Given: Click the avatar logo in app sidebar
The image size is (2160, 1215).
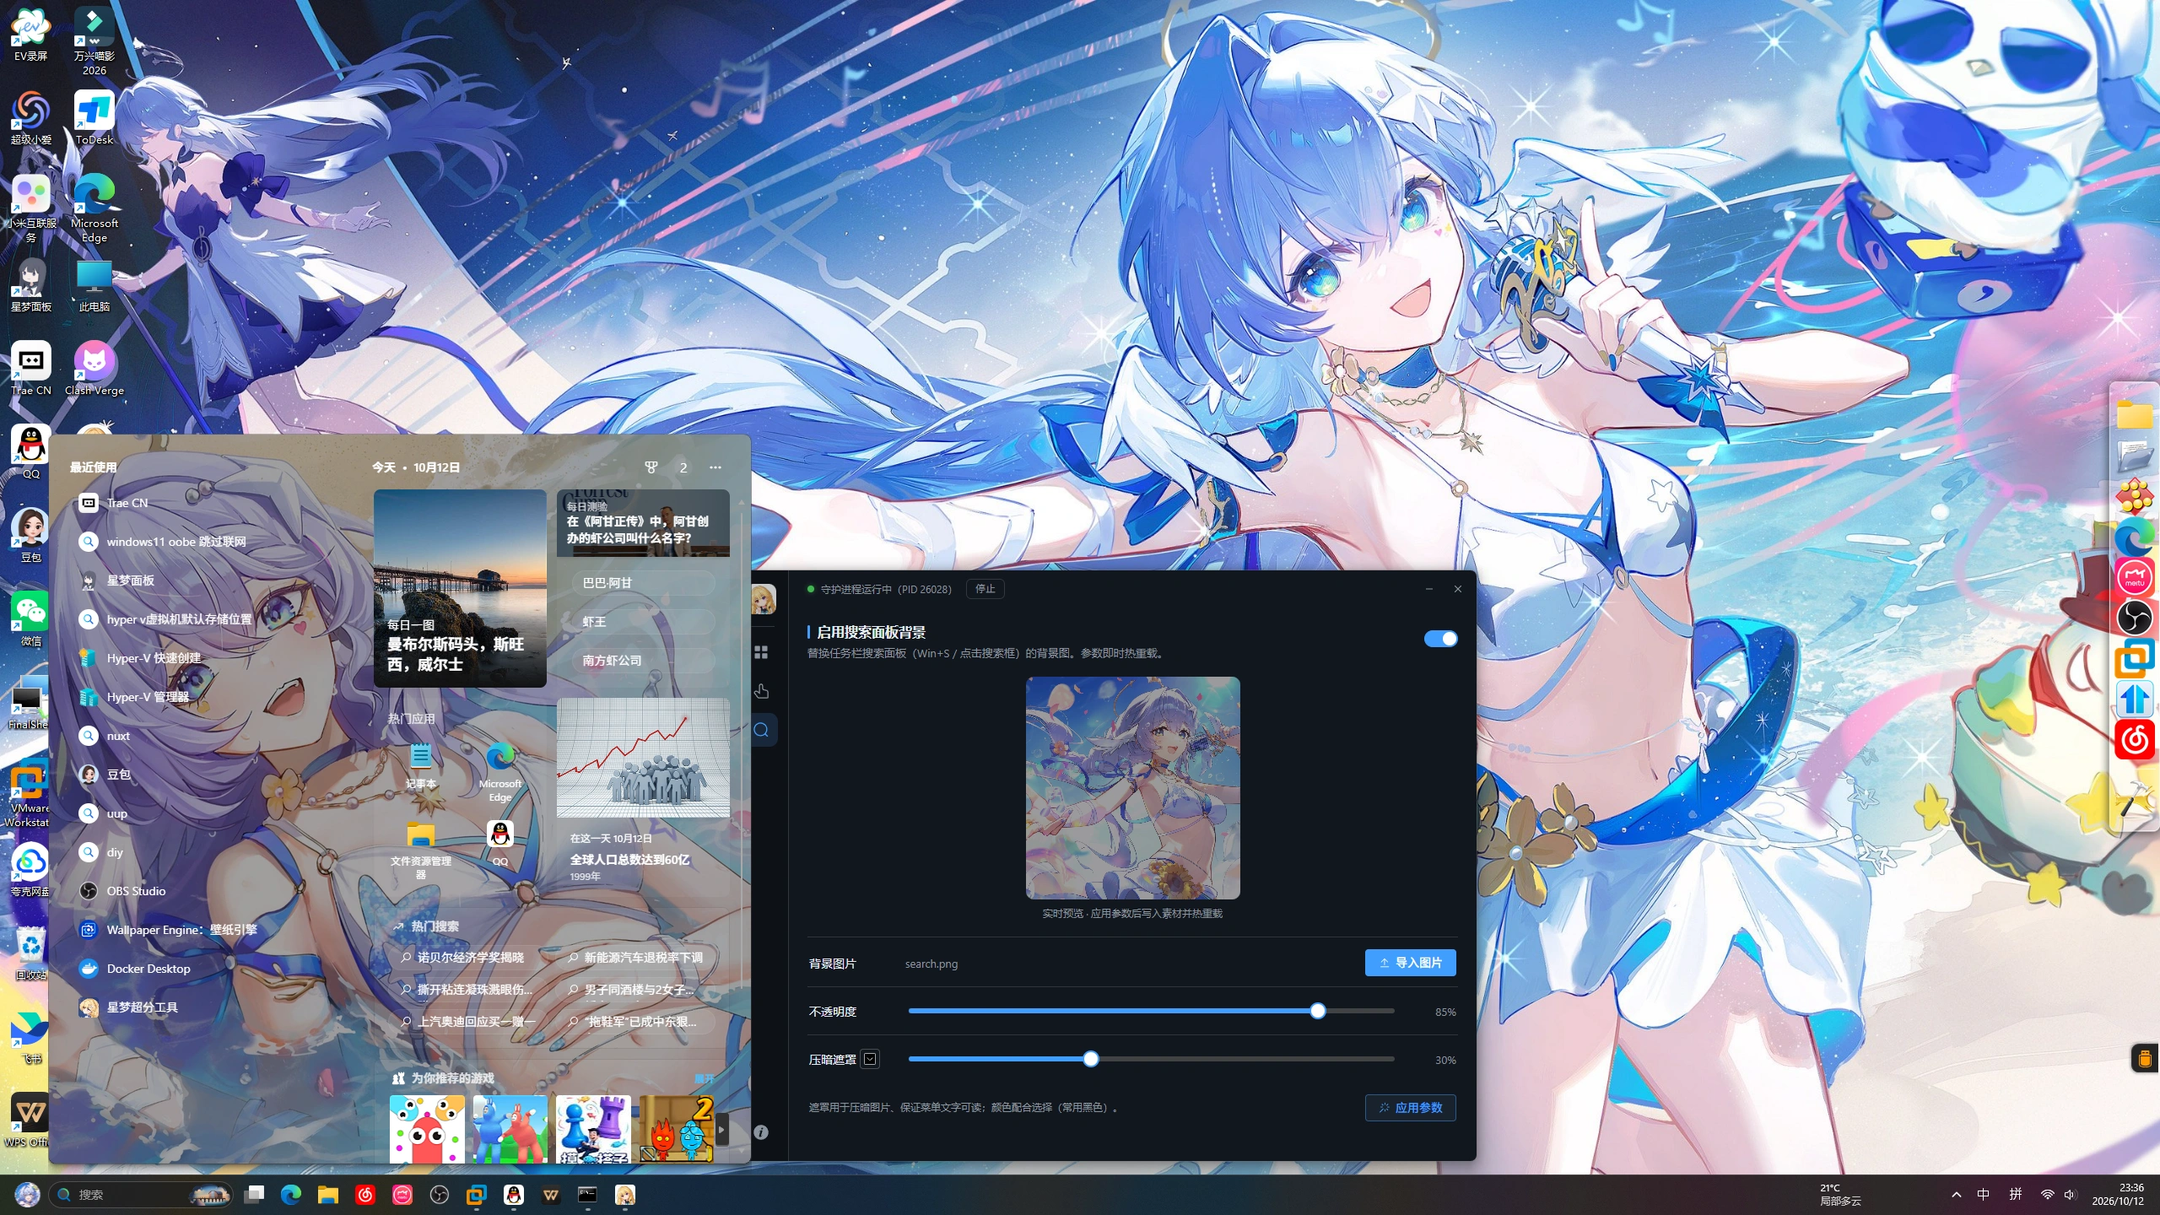Looking at the screenshot, I should click(x=763, y=599).
